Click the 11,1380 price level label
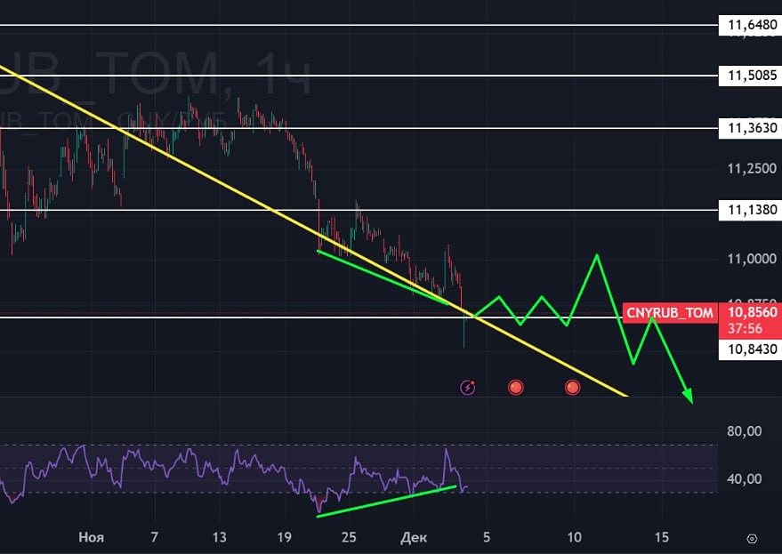The width and height of the screenshot is (782, 554). [750, 210]
